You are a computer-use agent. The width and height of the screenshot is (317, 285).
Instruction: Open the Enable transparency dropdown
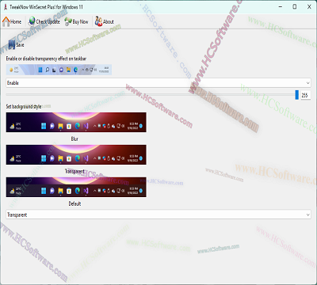158,83
